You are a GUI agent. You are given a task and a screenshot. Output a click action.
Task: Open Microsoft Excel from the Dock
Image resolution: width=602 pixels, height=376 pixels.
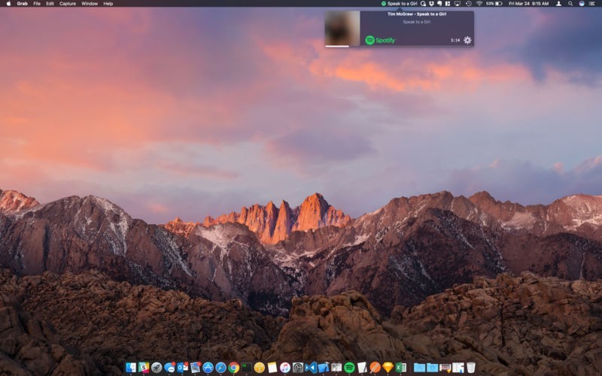coord(400,368)
